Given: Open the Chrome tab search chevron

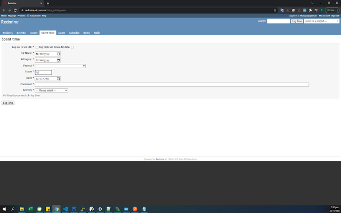Looking at the screenshot, I should click(x=313, y=3).
